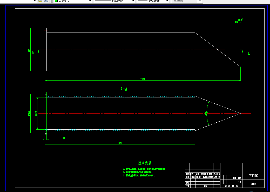
Task: Select the 10 flange thickness dimension
Action: click(x=64, y=138)
